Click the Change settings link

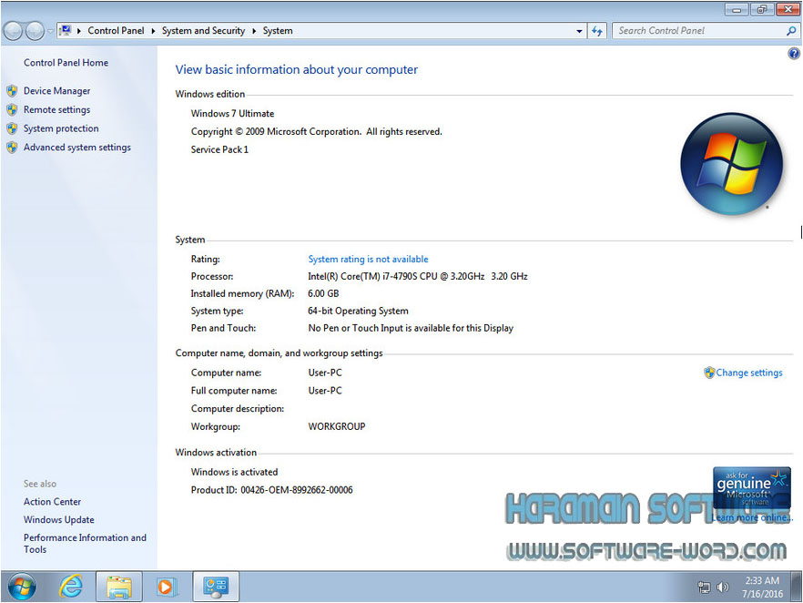[x=748, y=373]
